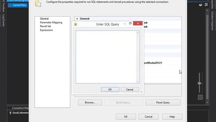Close the Enter SQL Query window

[138, 23]
